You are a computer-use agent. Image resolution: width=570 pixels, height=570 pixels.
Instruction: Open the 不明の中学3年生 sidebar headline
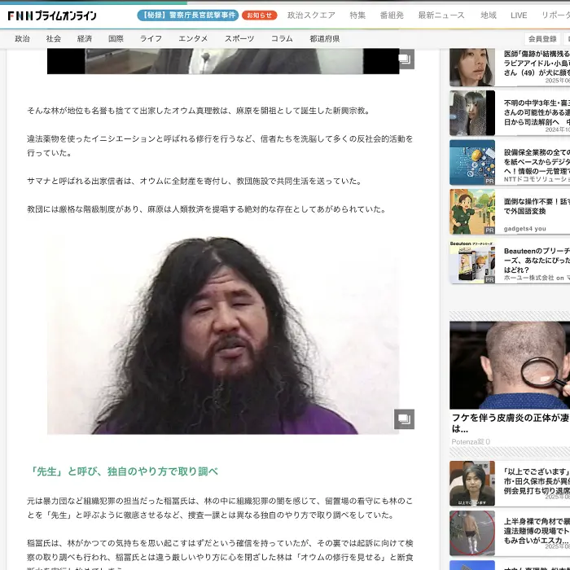pyautogui.click(x=537, y=112)
